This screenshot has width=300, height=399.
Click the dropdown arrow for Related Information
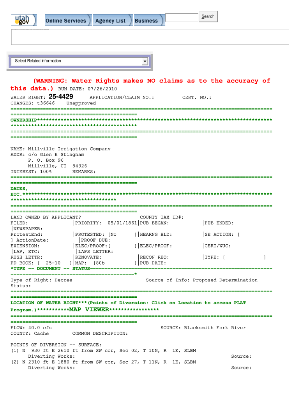pos(145,62)
